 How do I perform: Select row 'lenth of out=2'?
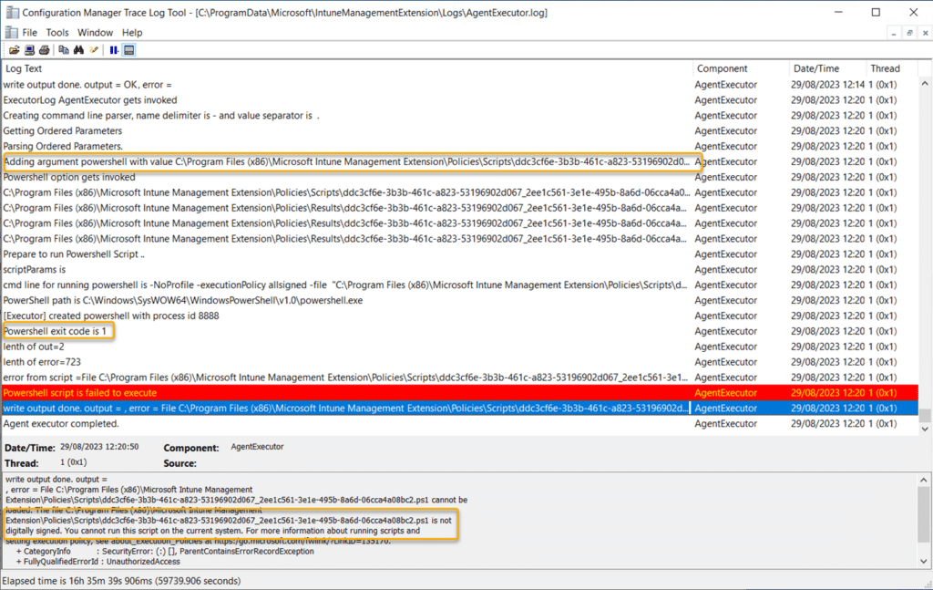pyautogui.click(x=460, y=347)
